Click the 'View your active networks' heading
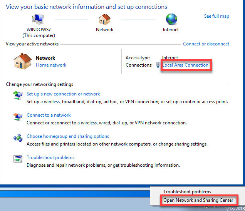Viewport: 245px width, 211px height. point(32,44)
